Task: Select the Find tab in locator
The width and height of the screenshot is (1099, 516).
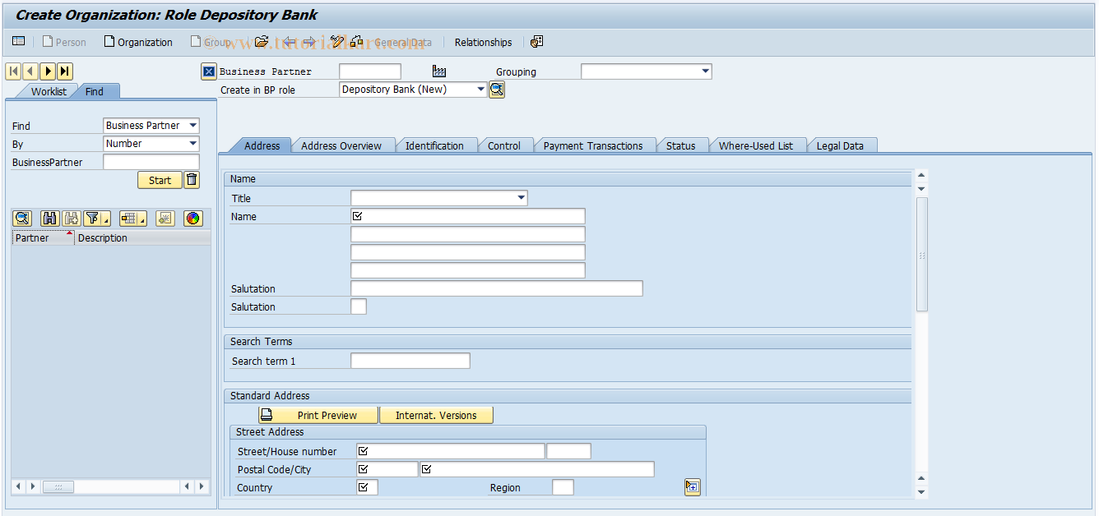Action: click(95, 91)
